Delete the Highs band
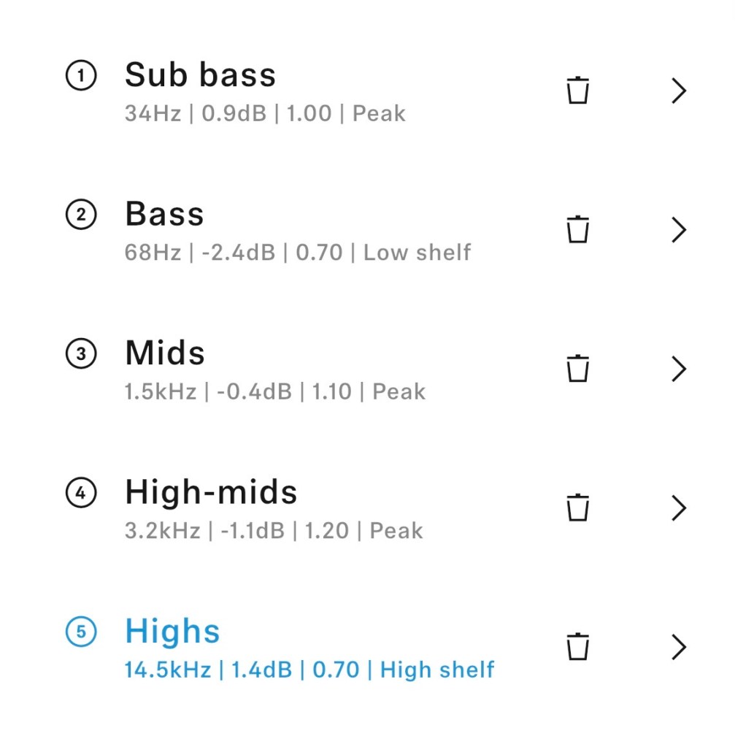Screen dimensions: 735x747 click(577, 646)
